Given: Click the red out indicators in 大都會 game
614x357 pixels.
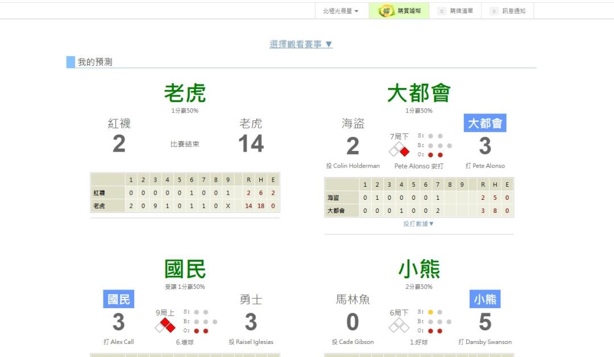Looking at the screenshot, I should tap(435, 155).
